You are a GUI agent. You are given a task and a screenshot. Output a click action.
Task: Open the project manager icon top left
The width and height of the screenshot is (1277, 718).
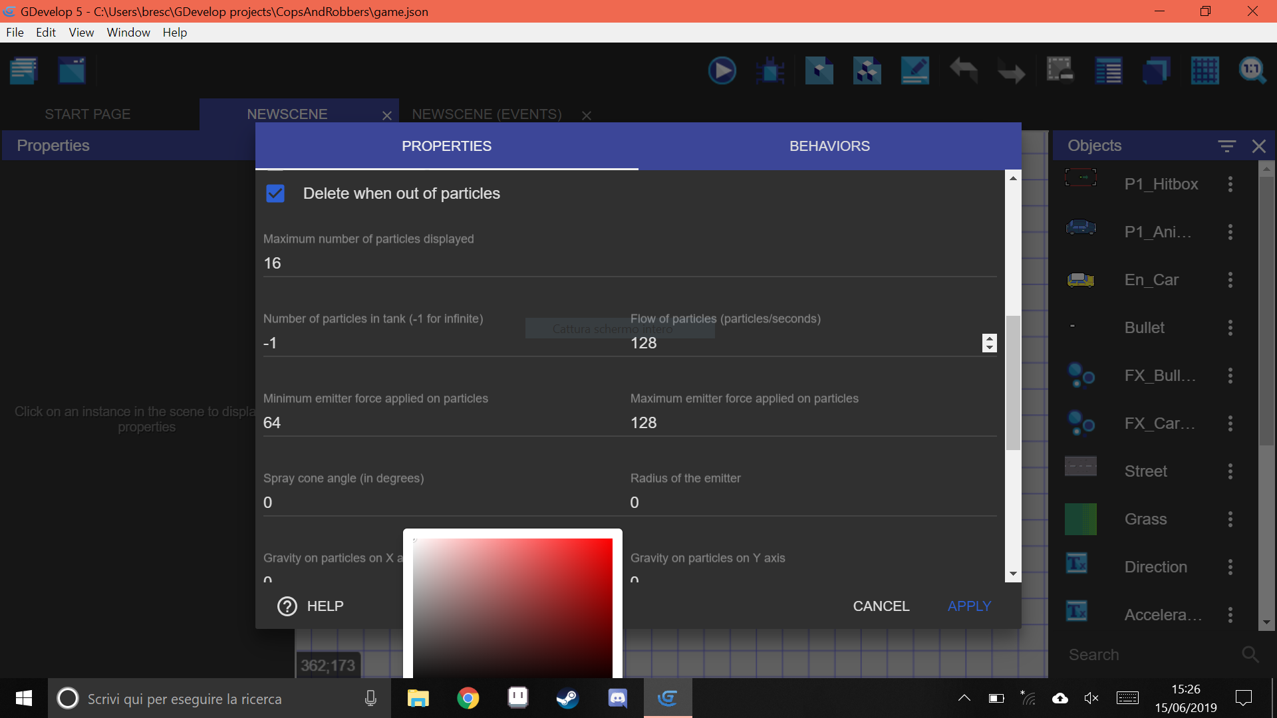(23, 70)
